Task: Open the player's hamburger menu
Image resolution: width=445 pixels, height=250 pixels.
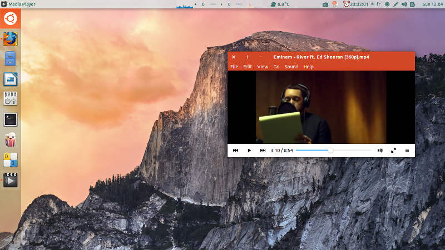Action: [407, 151]
